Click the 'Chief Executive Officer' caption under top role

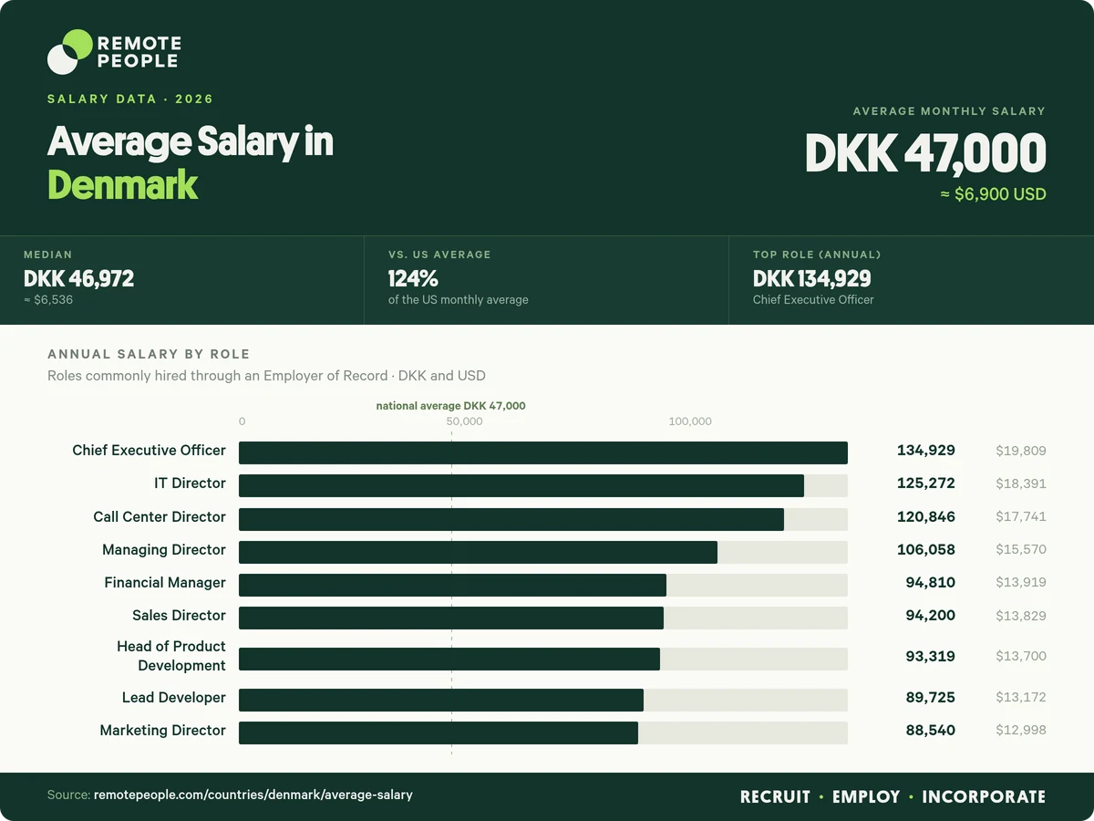(x=813, y=299)
